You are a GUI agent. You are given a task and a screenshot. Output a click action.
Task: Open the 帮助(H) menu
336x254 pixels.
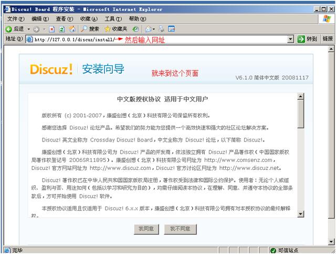pos(138,19)
